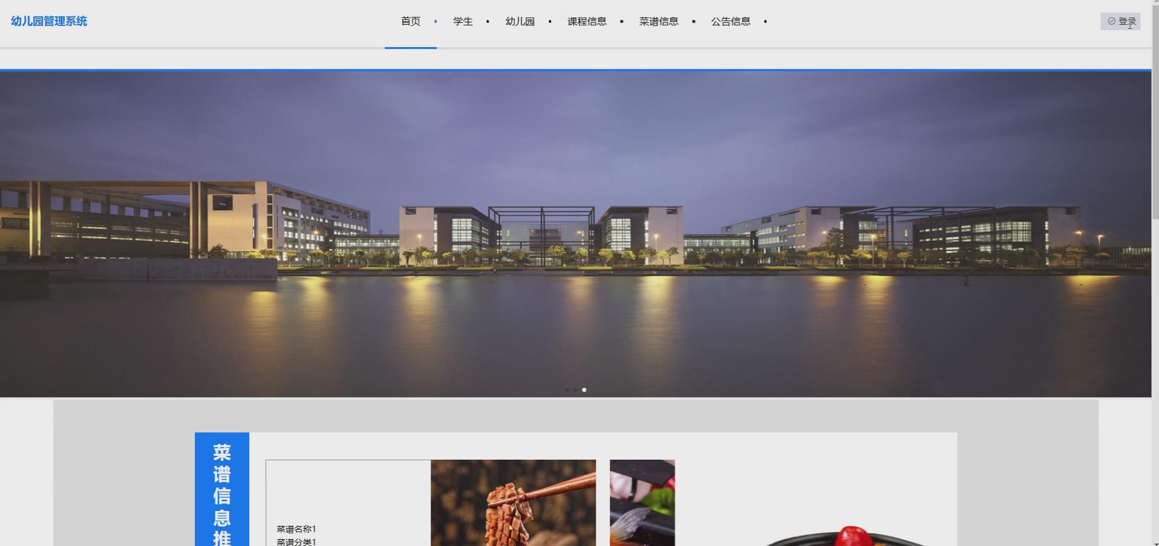Image resolution: width=1159 pixels, height=546 pixels.
Task: Select the active third carousel dot
Action: pyautogui.click(x=584, y=390)
